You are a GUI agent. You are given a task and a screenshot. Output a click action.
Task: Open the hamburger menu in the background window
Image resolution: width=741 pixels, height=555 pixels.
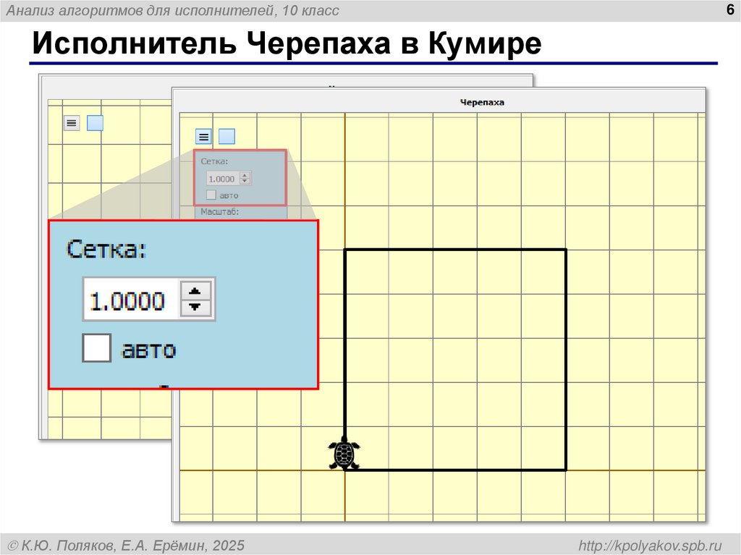click(x=70, y=122)
